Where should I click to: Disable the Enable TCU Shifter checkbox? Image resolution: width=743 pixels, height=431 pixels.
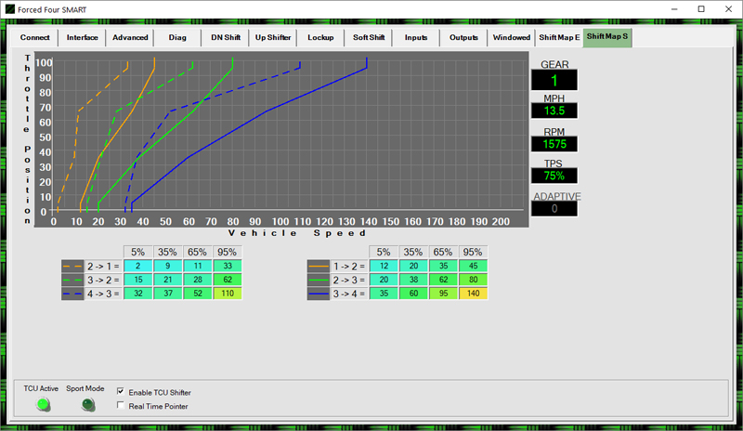pos(123,392)
